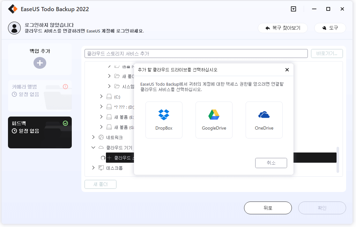Open the title bar dropdown menu icon
The image size is (356, 227).
coord(293,9)
